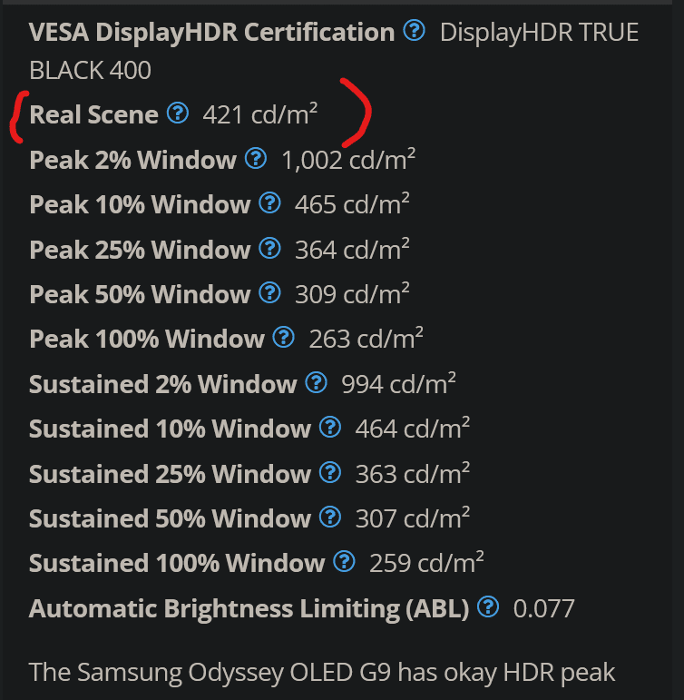Click the 0.077 ABL value
This screenshot has height=700, width=684.
[x=544, y=609]
